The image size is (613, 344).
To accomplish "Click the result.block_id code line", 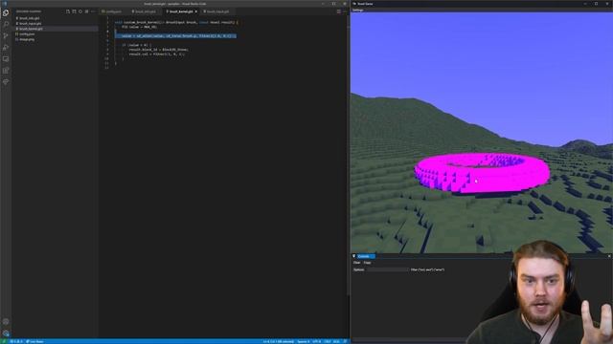I will click(158, 50).
